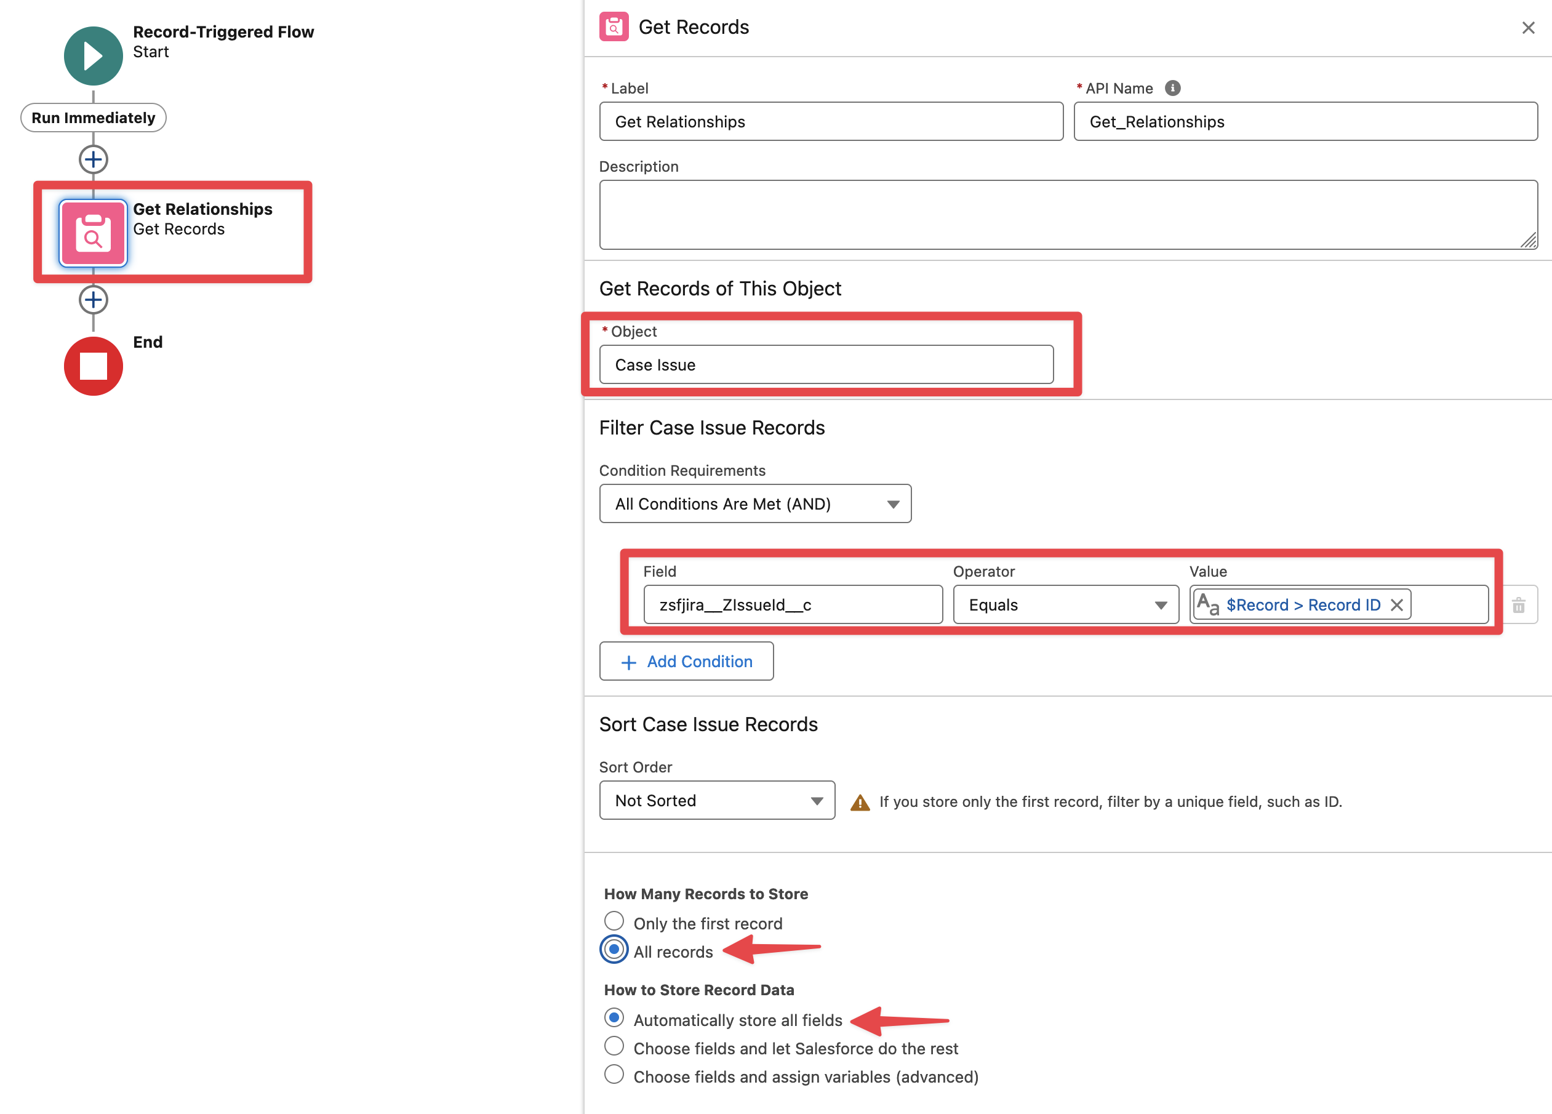Click the add element plus icon above End
The height and width of the screenshot is (1114, 1552).
tap(93, 300)
